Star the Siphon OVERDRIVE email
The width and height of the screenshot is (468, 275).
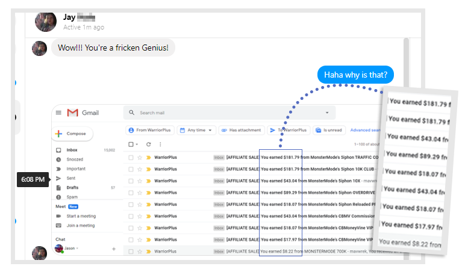pyautogui.click(x=139, y=193)
